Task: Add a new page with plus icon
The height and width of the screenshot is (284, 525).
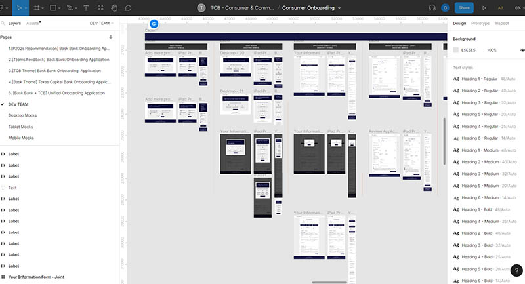Action: [110, 37]
